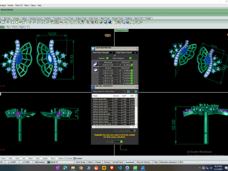Open Visual Studio Code from the taskbar
Image resolution: width=228 pixels, height=171 pixels.
coord(120,168)
